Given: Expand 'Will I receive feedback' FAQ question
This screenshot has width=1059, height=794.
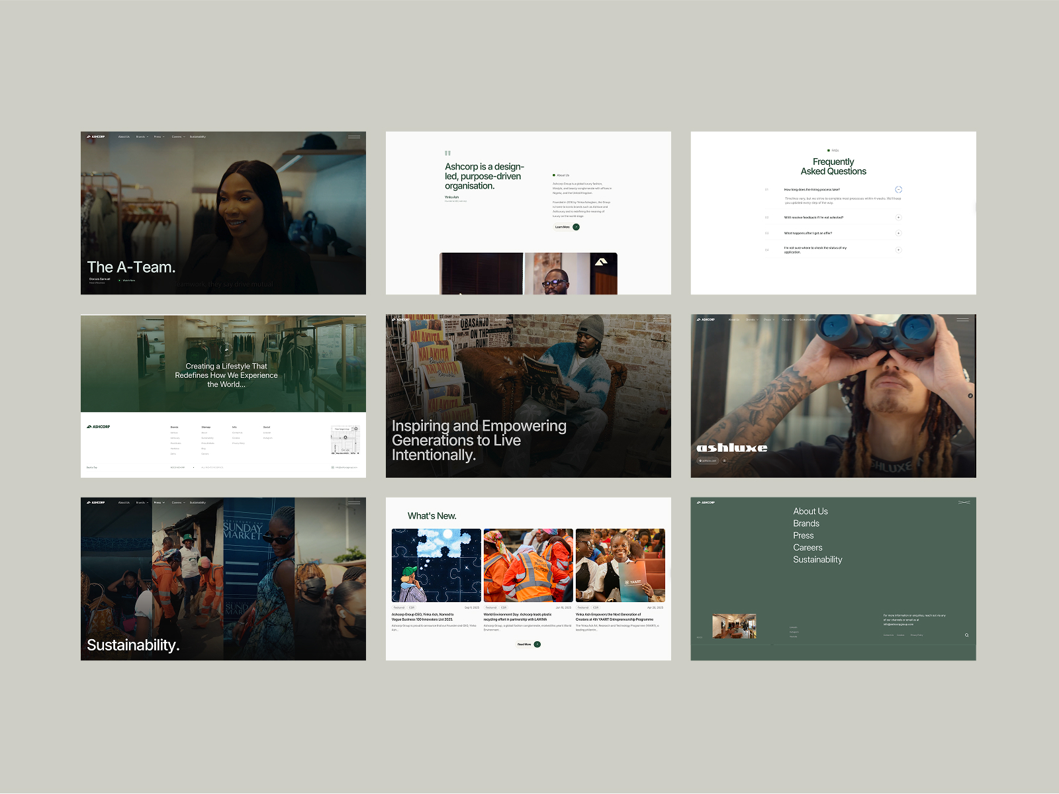Looking at the screenshot, I should coord(898,217).
